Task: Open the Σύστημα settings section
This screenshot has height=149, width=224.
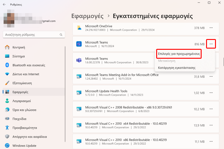Action: click(x=34, y=56)
